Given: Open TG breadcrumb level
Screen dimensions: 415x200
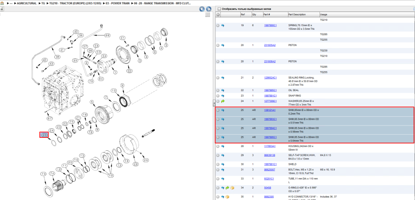Looking at the screenshot, I should [x=43, y=3].
